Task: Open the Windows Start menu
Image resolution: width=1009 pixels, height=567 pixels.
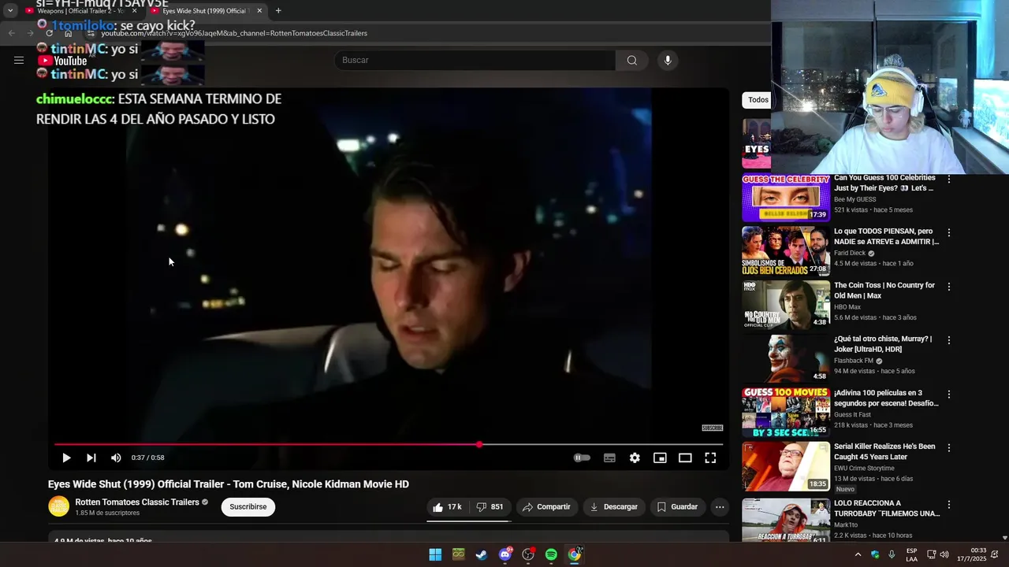Action: point(435,554)
